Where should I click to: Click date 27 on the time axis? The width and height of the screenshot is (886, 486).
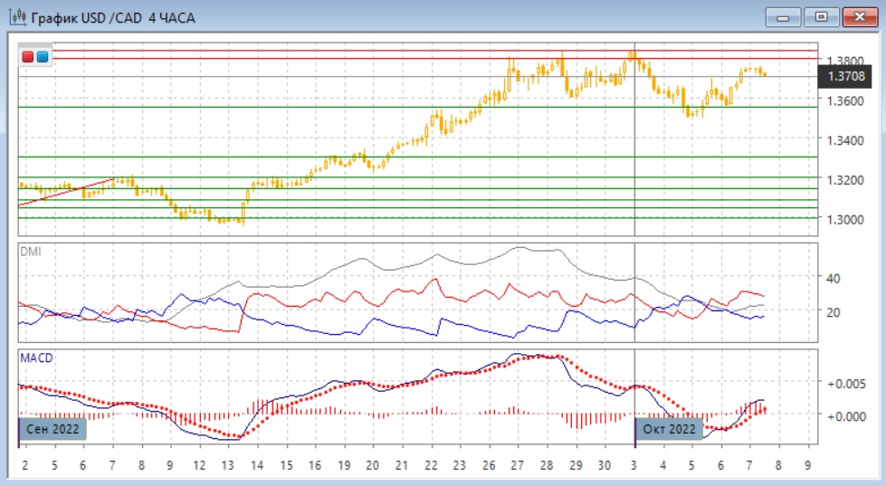[516, 465]
